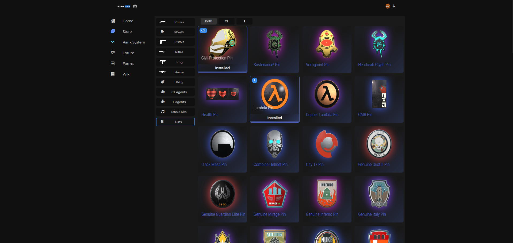The height and width of the screenshot is (243, 513).
Task: Choose the Sustenance! Pin
Action: tap(275, 49)
